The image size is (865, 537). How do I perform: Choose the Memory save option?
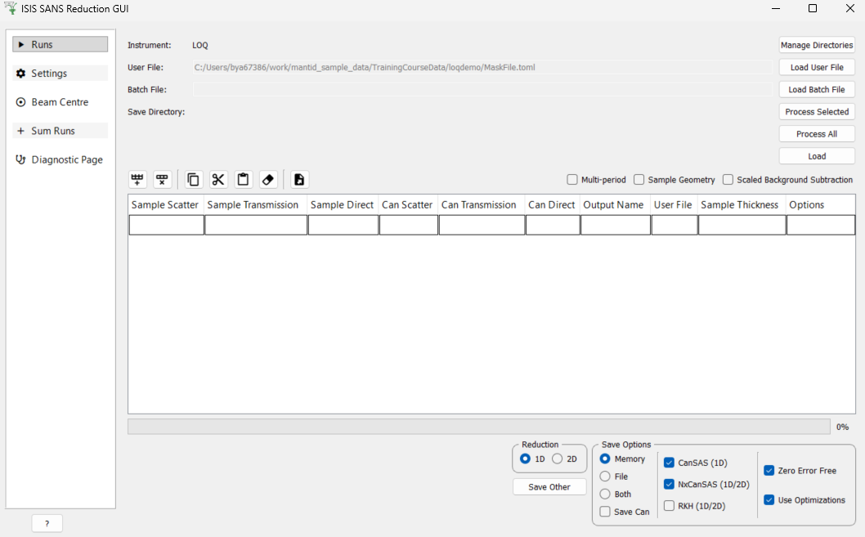[x=605, y=459]
